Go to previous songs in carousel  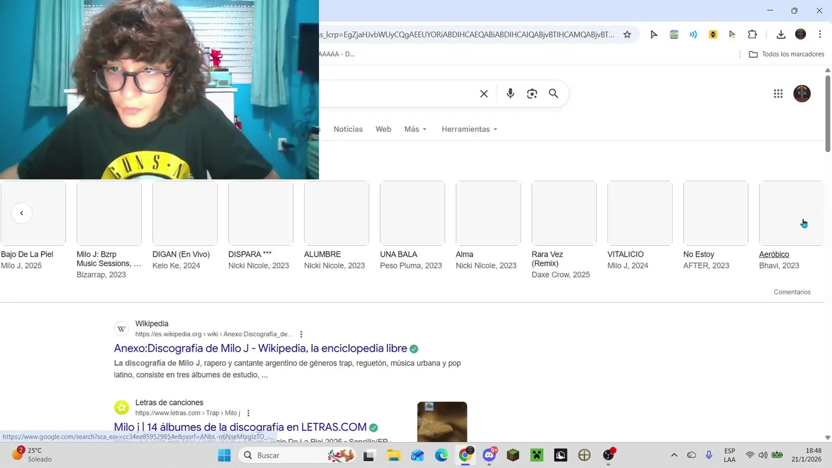pyautogui.click(x=21, y=213)
